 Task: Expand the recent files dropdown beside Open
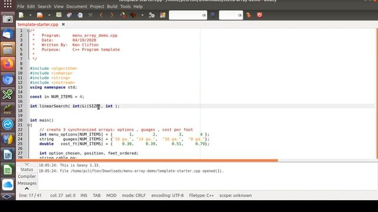point(49,15)
